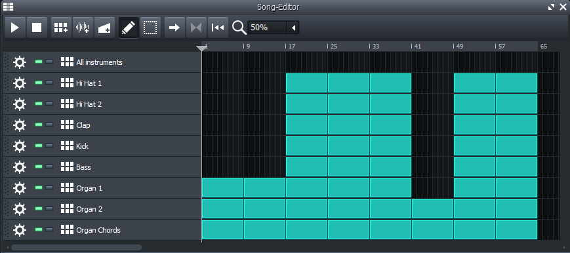Click timeline at bar 41 marker
570x253 pixels.
[x=416, y=47]
